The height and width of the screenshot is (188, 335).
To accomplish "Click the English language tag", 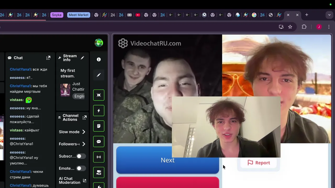I will click(79, 96).
